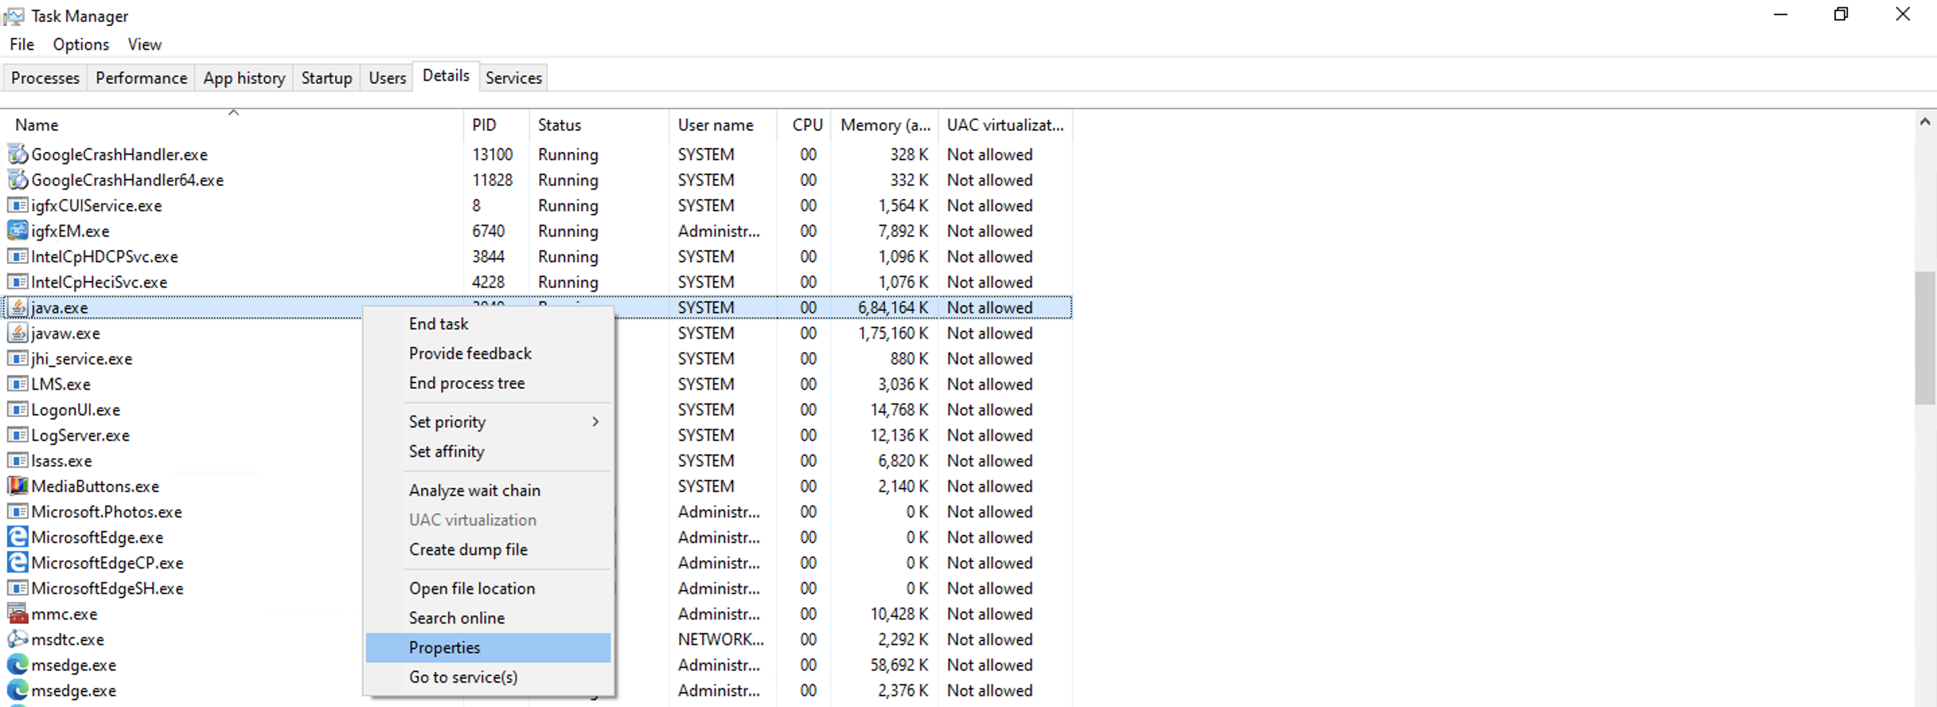Click the memory value 6,84,164 K
This screenshot has width=1937, height=707.
point(892,308)
